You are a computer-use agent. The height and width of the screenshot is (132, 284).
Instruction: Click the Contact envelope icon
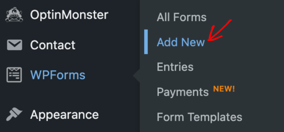coord(14,45)
